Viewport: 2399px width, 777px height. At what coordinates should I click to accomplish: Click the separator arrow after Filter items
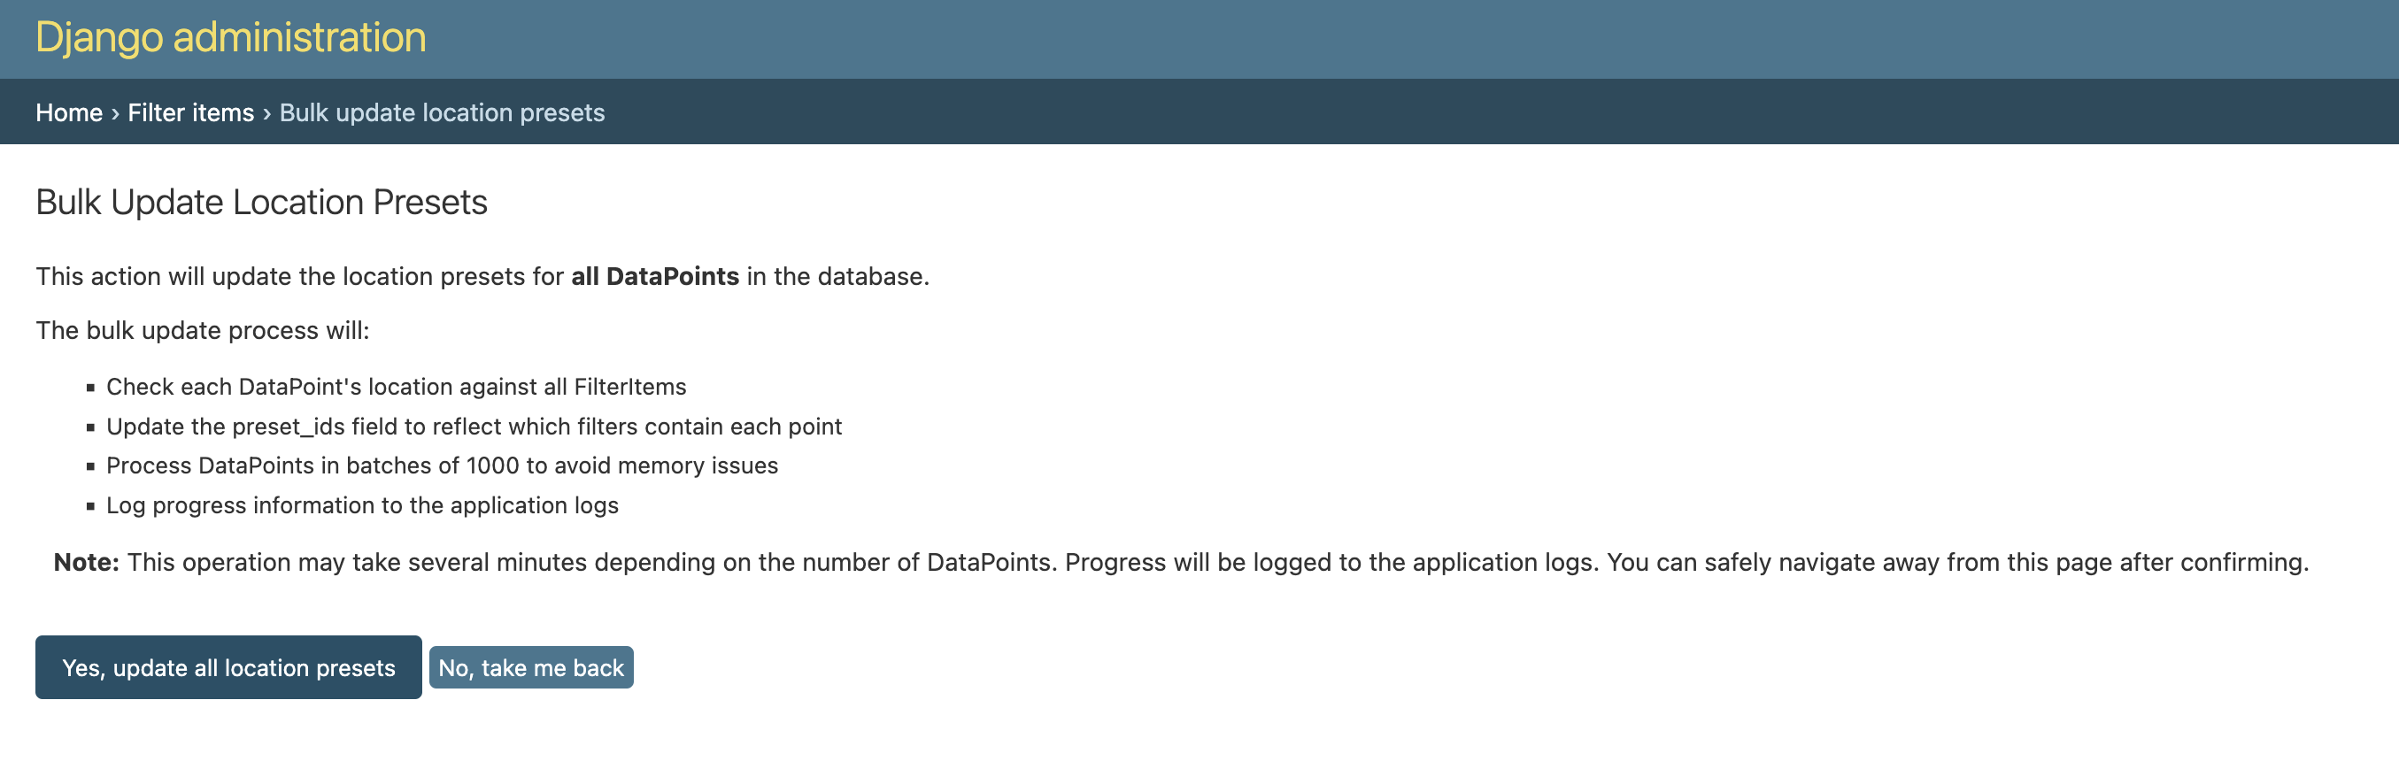(x=266, y=113)
